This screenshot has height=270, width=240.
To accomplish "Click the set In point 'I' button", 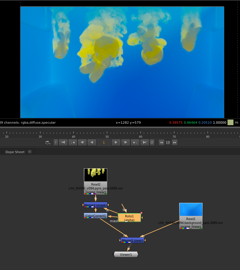I will (x=56, y=142).
